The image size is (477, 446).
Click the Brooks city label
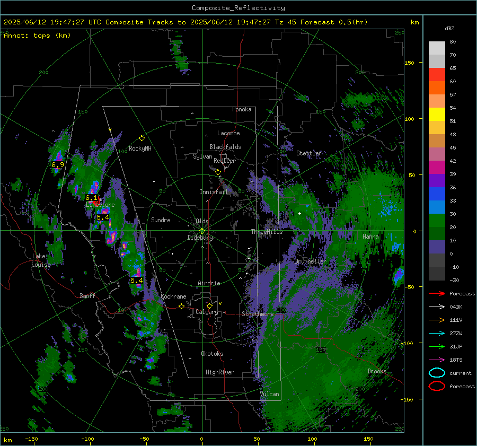377,371
